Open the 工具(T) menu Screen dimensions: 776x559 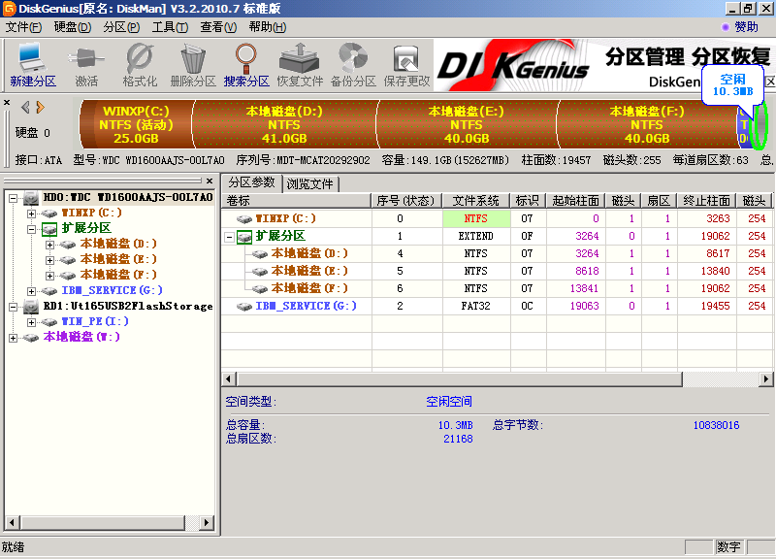(x=170, y=27)
